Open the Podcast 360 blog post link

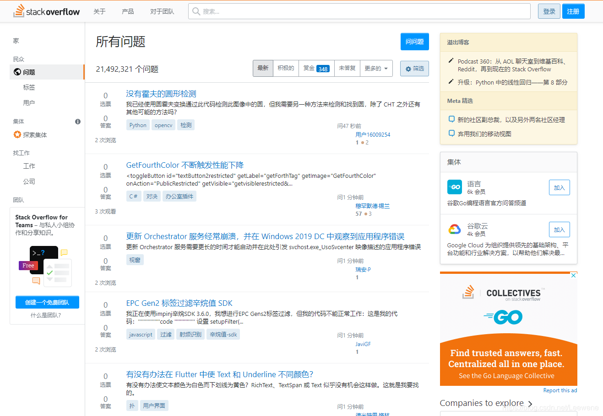(x=512, y=65)
